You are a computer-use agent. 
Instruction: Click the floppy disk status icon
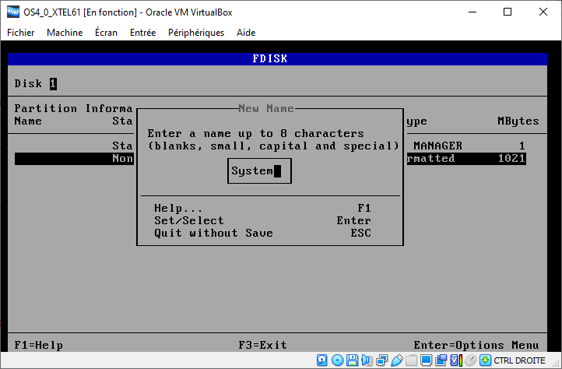pos(353,360)
